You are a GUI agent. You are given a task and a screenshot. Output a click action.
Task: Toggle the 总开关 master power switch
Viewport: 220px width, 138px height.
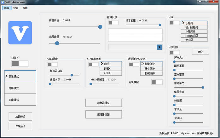[20, 63]
